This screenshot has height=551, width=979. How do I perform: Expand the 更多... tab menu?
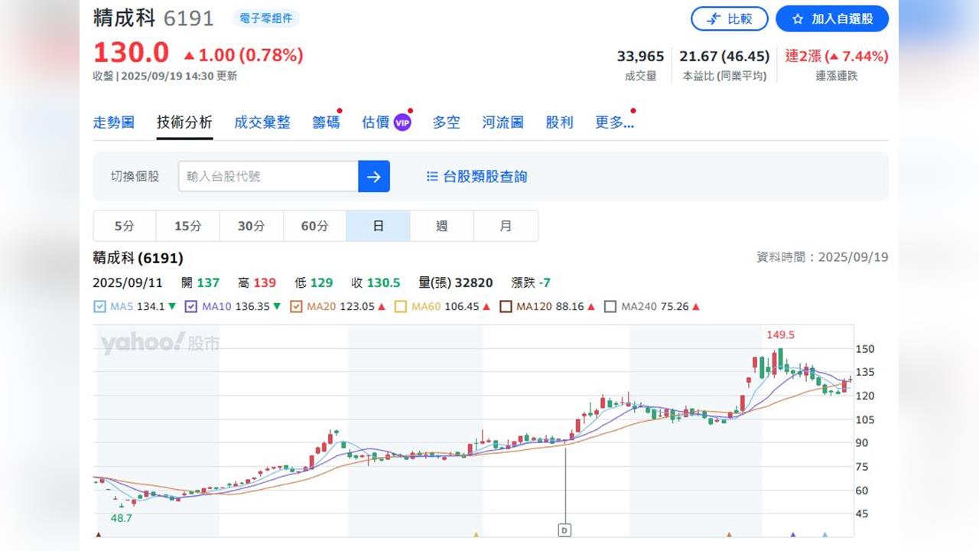[x=614, y=122]
